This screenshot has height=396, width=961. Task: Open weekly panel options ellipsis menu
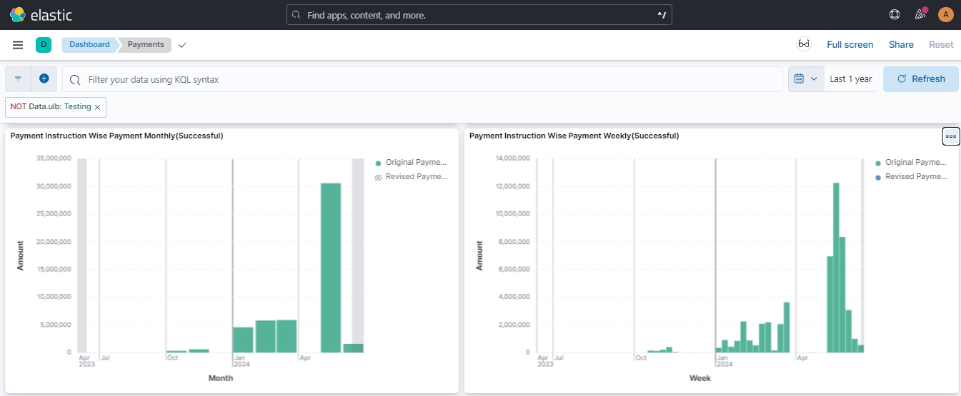click(x=950, y=136)
